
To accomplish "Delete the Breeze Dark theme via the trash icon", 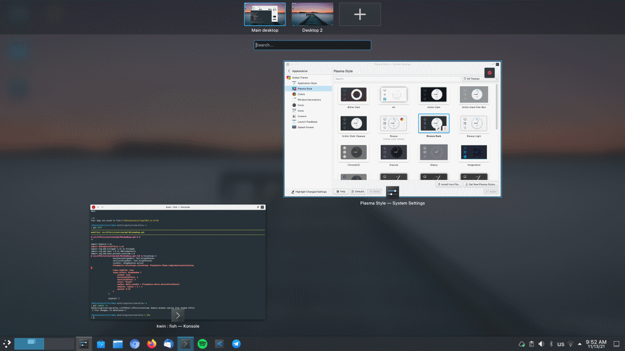I will 445,128.
